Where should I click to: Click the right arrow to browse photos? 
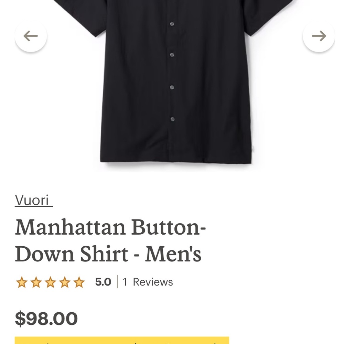pos(318,35)
